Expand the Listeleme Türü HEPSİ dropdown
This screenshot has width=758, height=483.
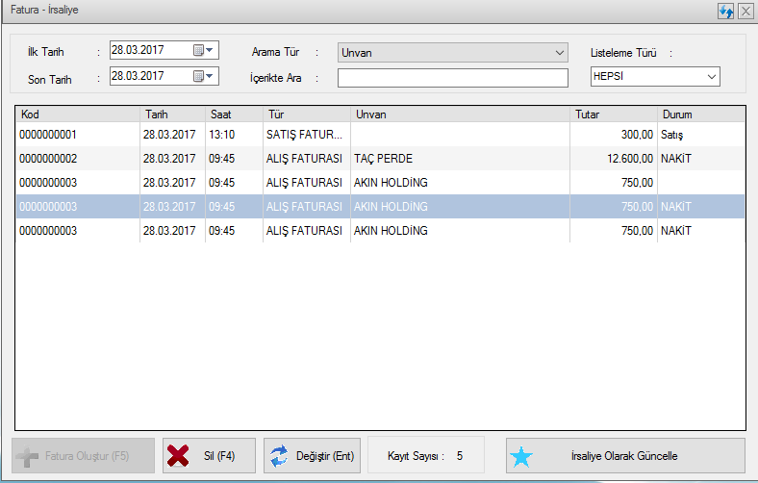pyautogui.click(x=711, y=76)
